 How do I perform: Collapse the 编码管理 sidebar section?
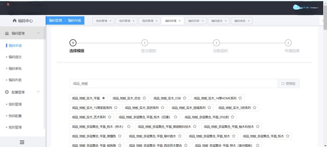click(38, 33)
